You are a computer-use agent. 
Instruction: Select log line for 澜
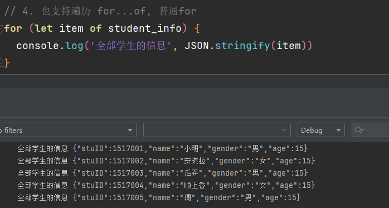tap(159, 197)
